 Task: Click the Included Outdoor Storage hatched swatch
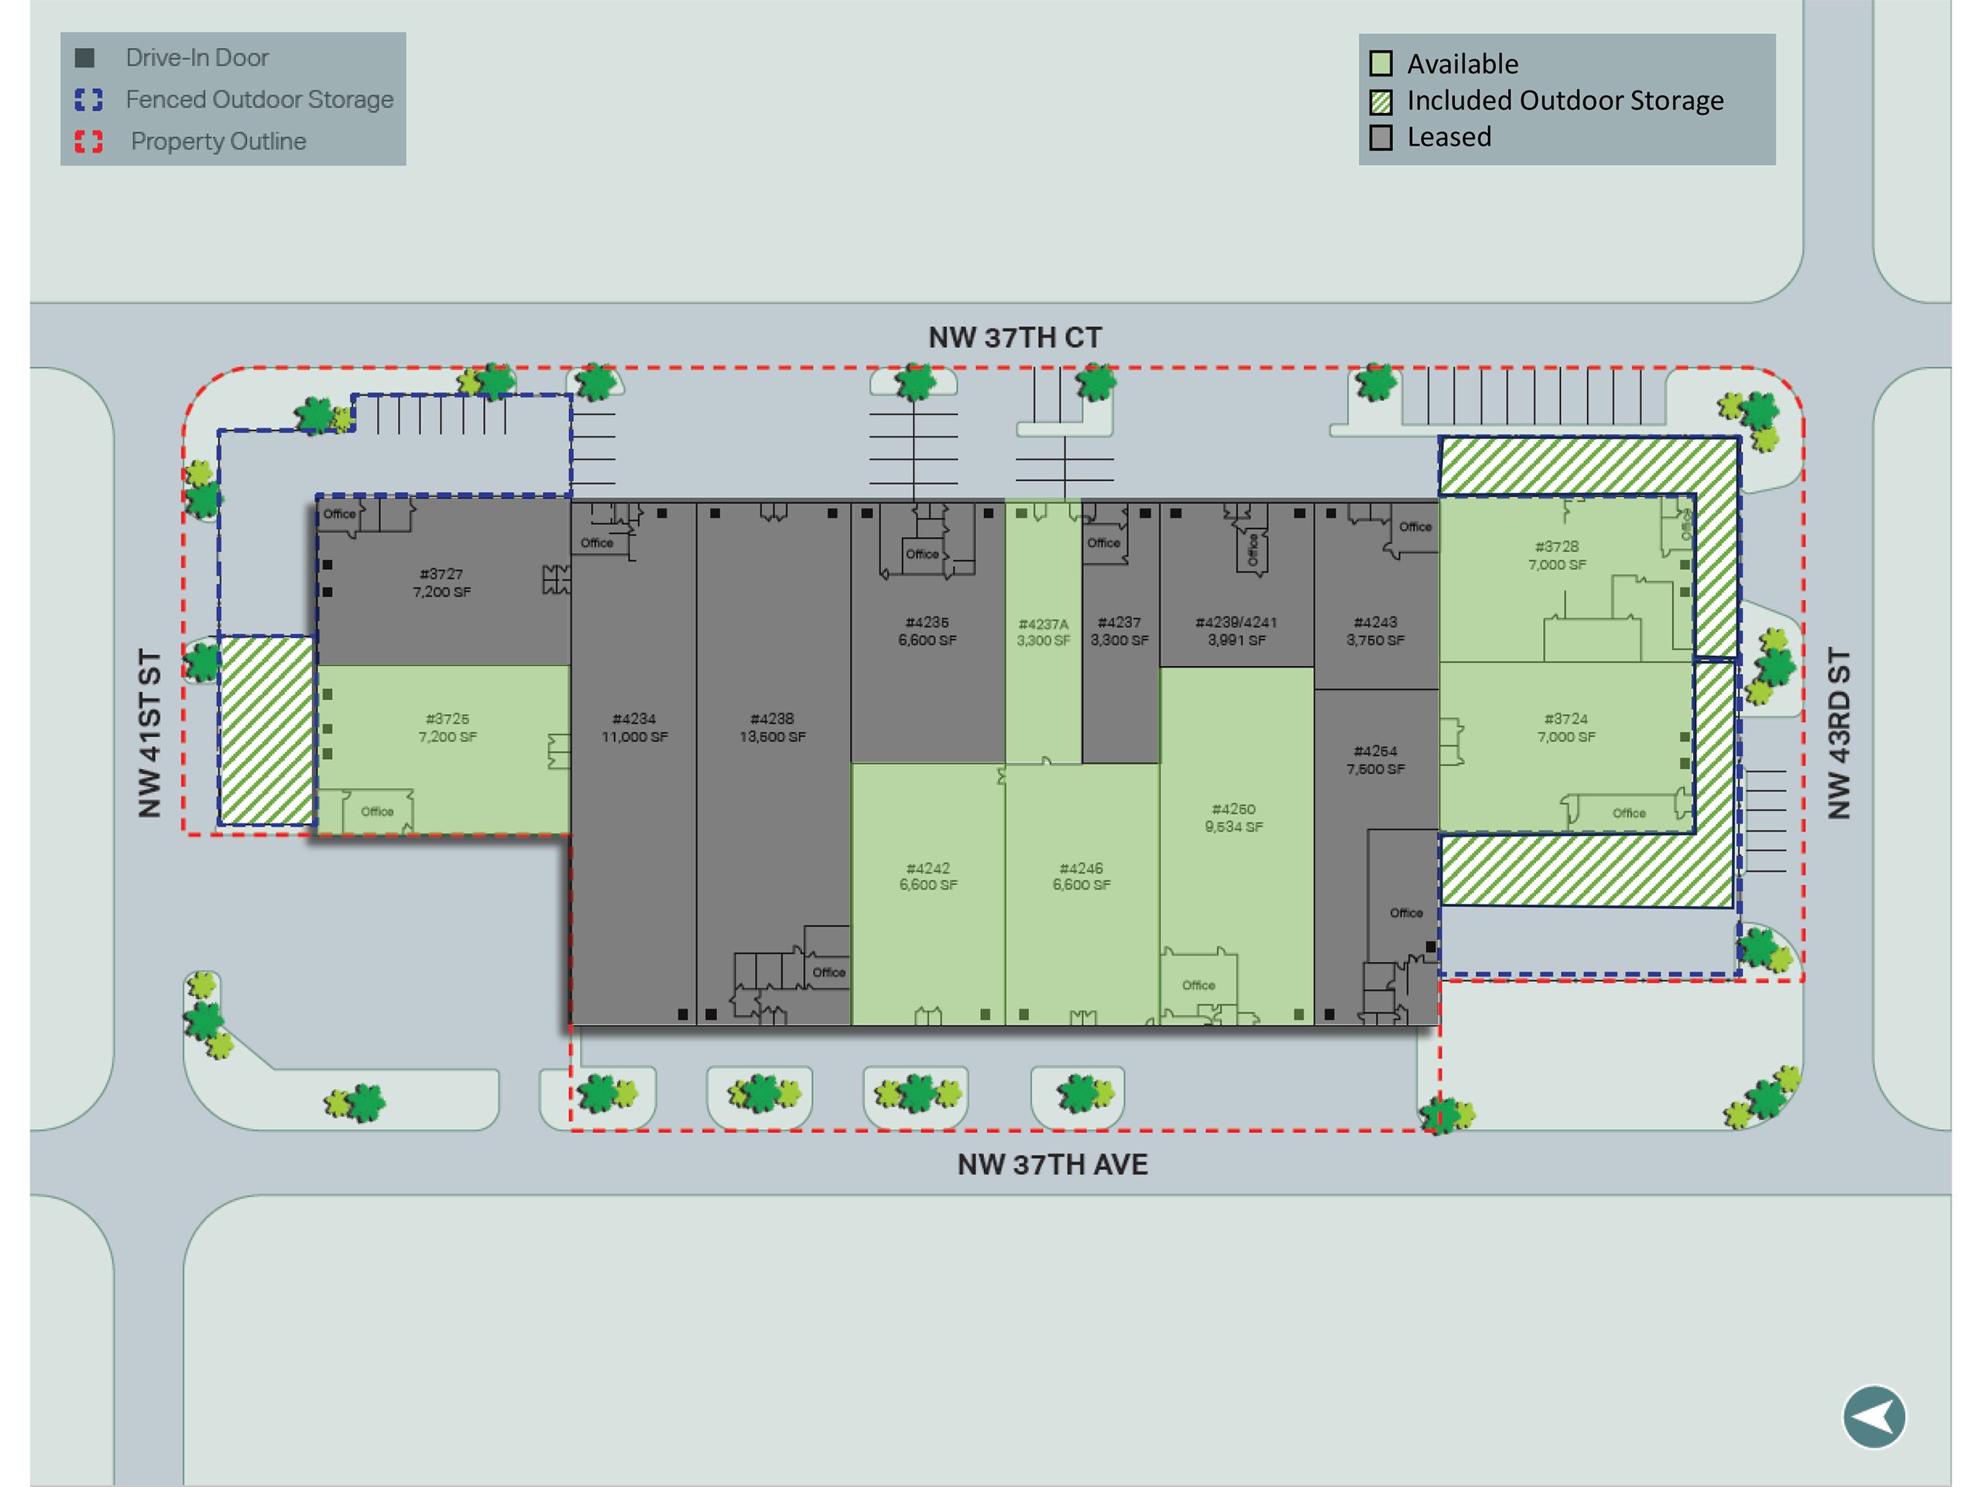click(x=1380, y=101)
